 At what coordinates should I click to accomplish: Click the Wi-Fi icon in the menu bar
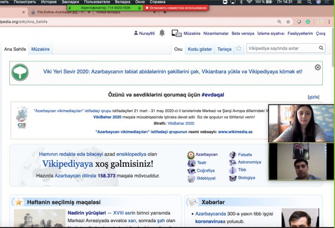pos(249,2)
